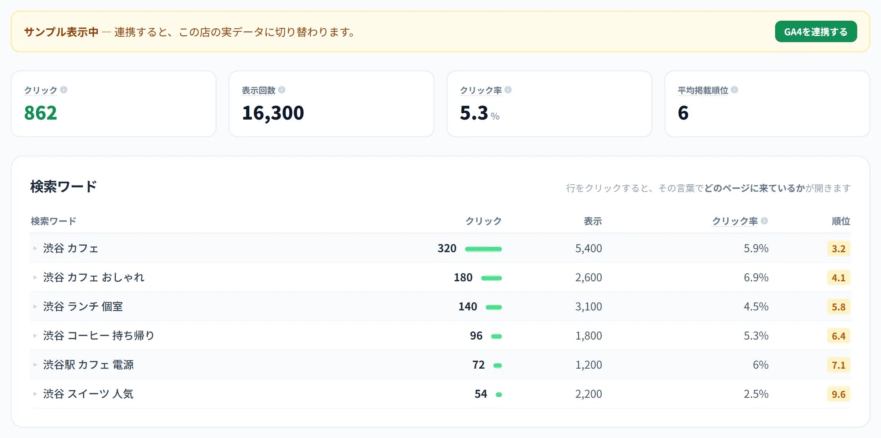
Task: Click the サンプル表示中 banner label
Action: [x=61, y=32]
